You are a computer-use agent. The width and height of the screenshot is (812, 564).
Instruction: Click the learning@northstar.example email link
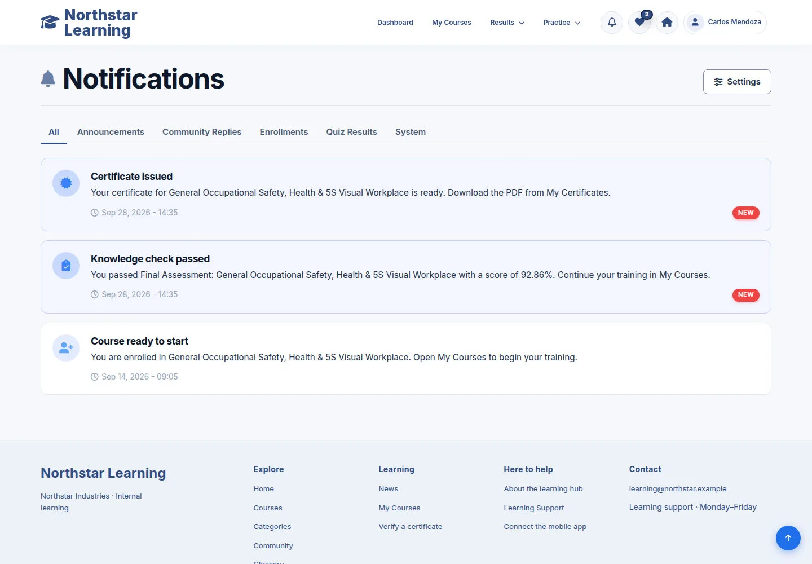pos(678,489)
